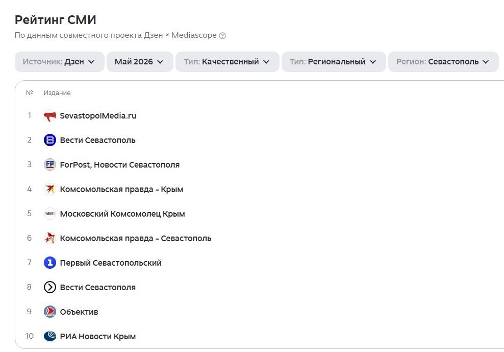Click the SevastopolMedia.ru red megaphone logo
The height and width of the screenshot is (352, 504).
(x=50, y=115)
